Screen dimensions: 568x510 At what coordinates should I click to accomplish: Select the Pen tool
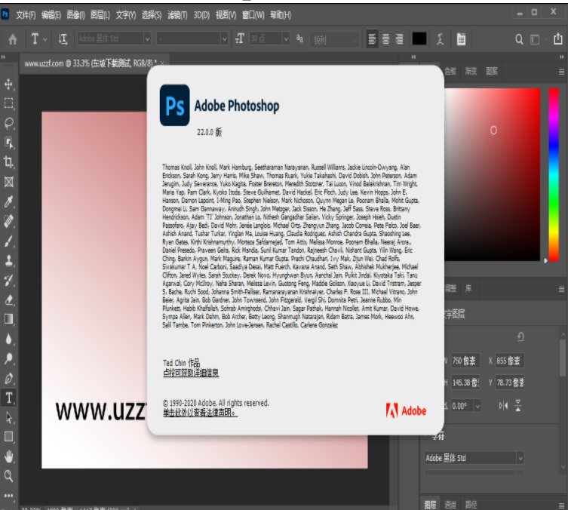(x=9, y=378)
